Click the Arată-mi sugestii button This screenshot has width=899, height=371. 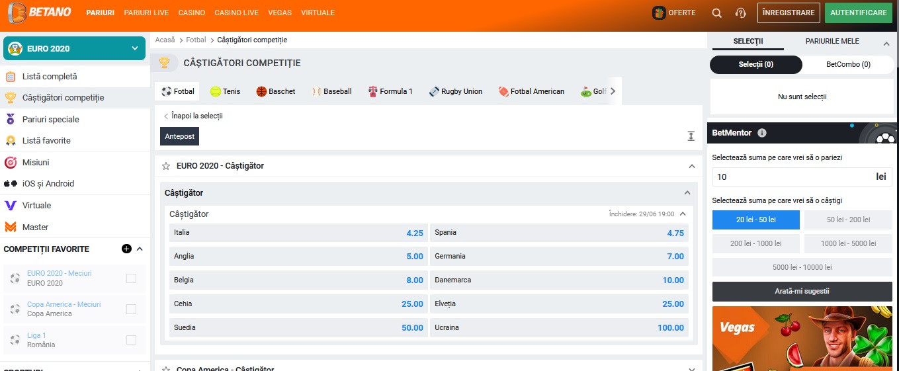802,291
